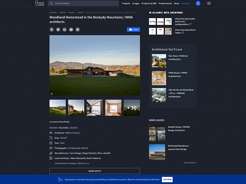Open Deolali House / SPASM Design link
The image size is (246, 184).
pyautogui.click(x=179, y=129)
